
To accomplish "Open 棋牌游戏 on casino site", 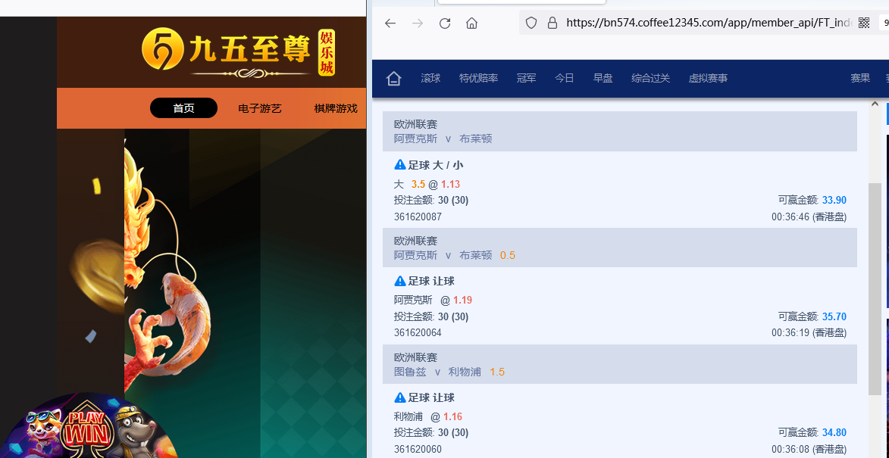I will point(337,109).
